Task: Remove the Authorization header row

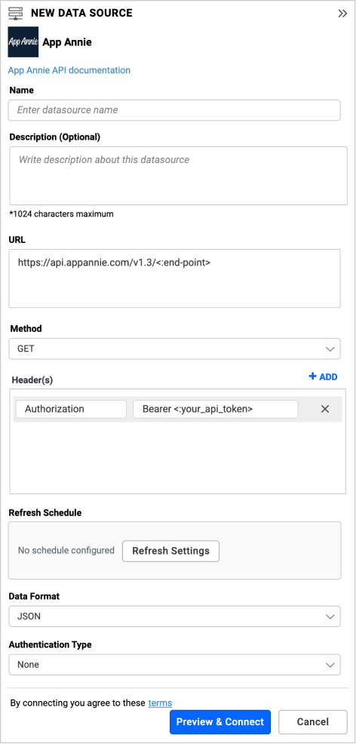Action: pyautogui.click(x=325, y=409)
